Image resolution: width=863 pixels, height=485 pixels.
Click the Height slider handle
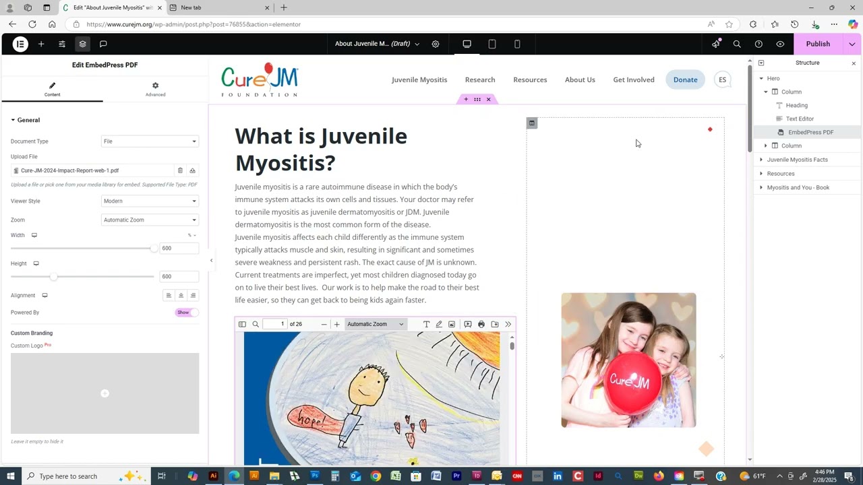[53, 276]
